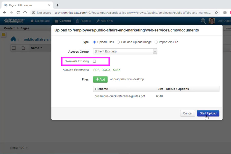Click the browser home icon
The image size is (231, 154).
pyautogui.click(x=25, y=13)
